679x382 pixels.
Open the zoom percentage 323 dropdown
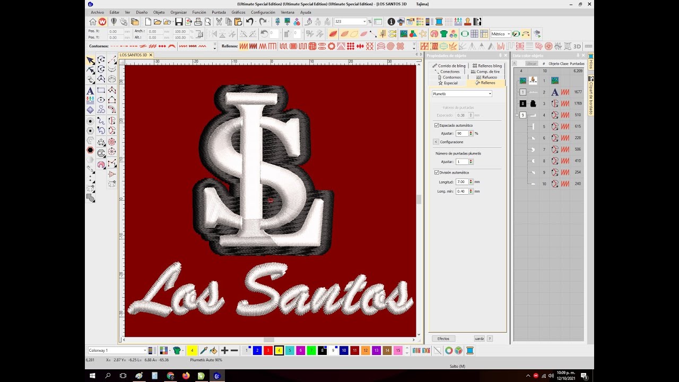point(365,22)
